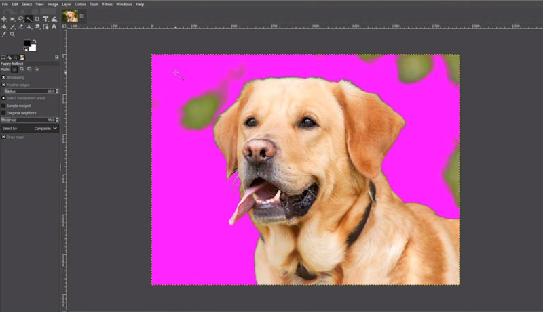Screen dimensions: 543x312
Task: Open the Select by Composite dropdown
Action: (29, 129)
